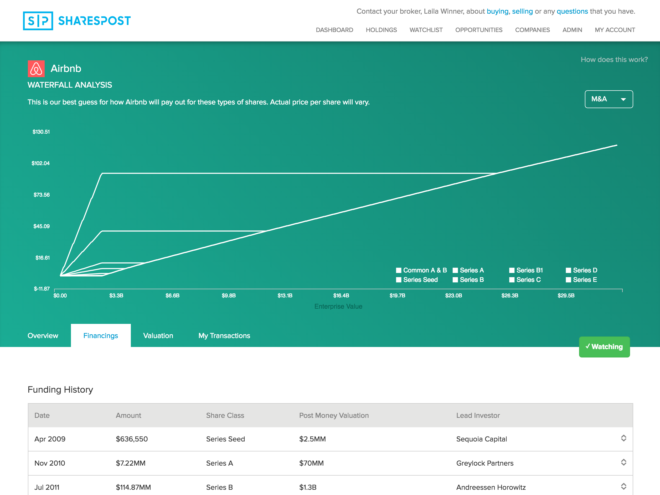Open the Admin navigation item
660x495 pixels.
[572, 30]
